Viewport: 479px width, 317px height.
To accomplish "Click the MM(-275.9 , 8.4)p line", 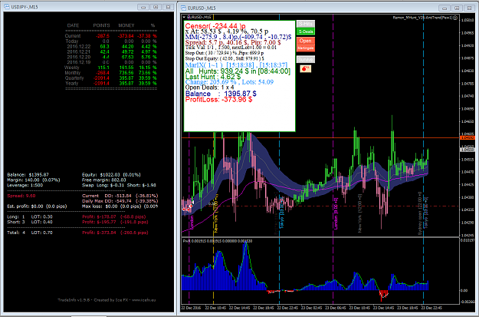I will click(x=238, y=37).
